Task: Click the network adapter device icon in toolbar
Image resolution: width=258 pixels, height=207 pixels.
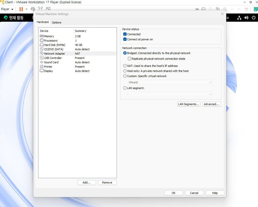Action: [218, 9]
